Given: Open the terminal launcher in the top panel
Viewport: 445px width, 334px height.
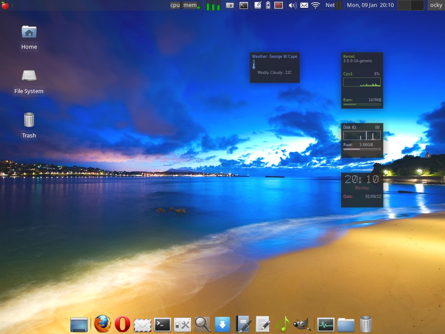Looking at the screenshot, I should click(x=243, y=5).
